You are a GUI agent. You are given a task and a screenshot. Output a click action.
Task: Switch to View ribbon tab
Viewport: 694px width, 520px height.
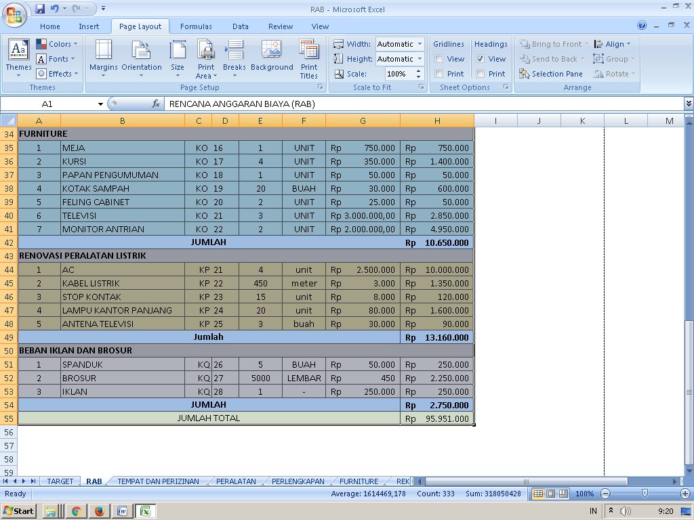pos(320,26)
